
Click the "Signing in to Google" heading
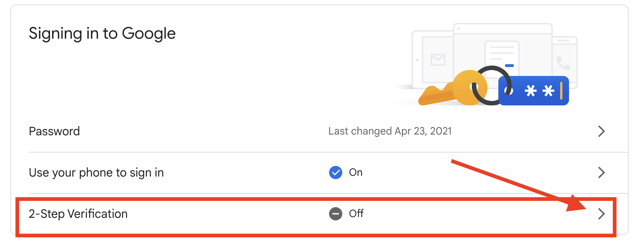pyautogui.click(x=102, y=34)
